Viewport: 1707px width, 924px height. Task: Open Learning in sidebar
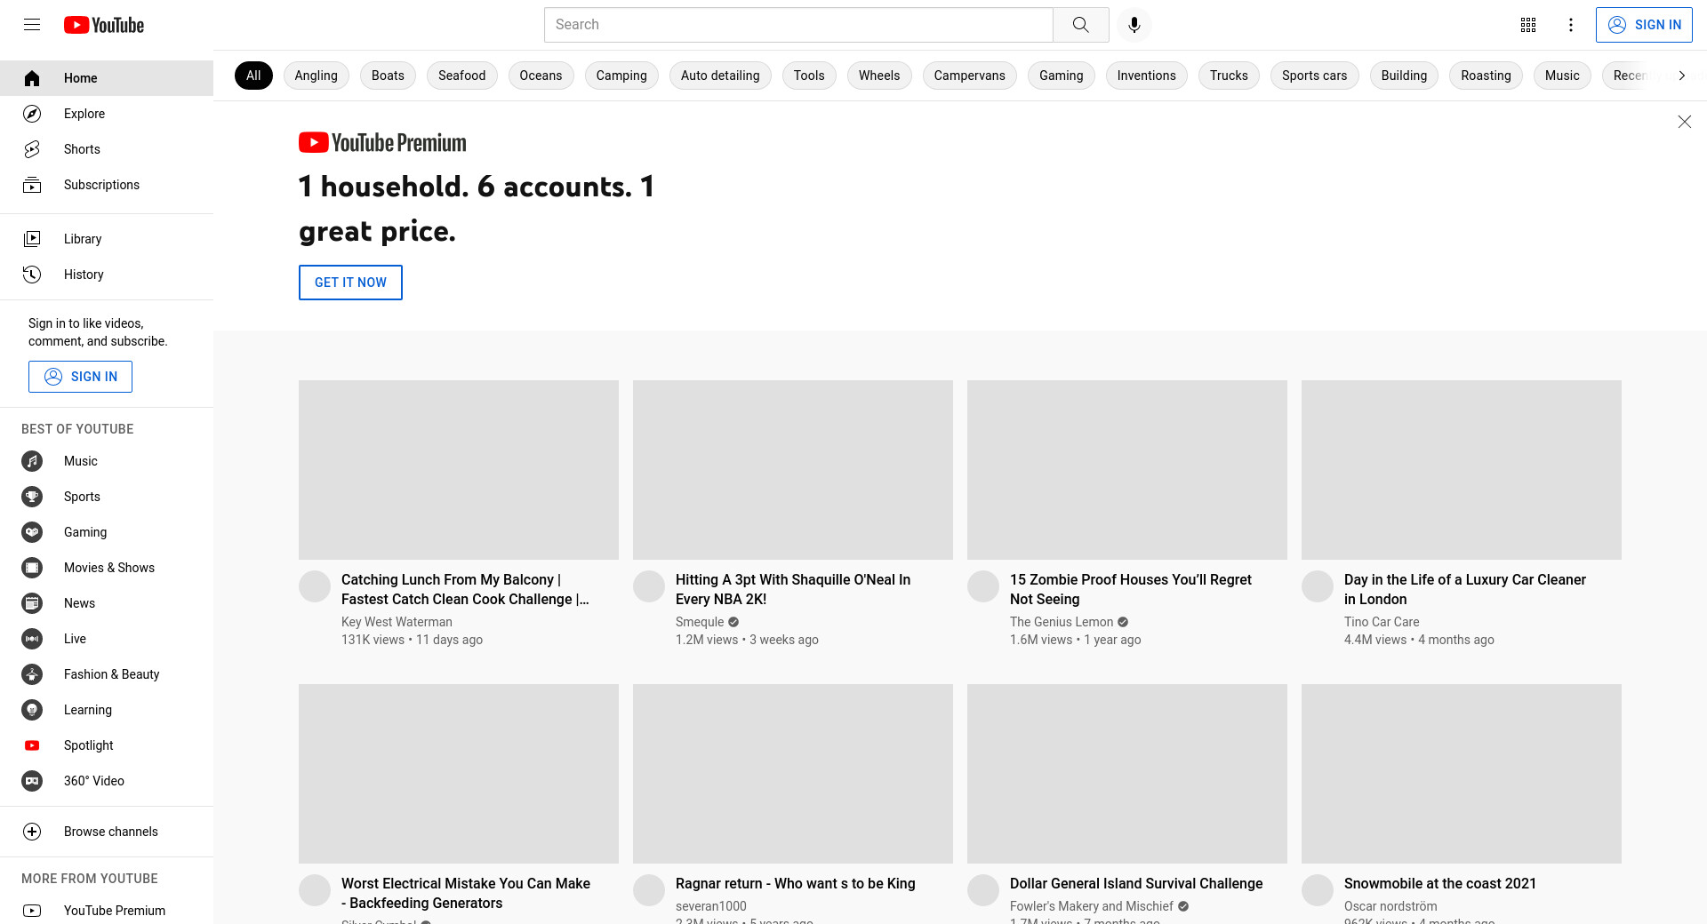(107, 710)
